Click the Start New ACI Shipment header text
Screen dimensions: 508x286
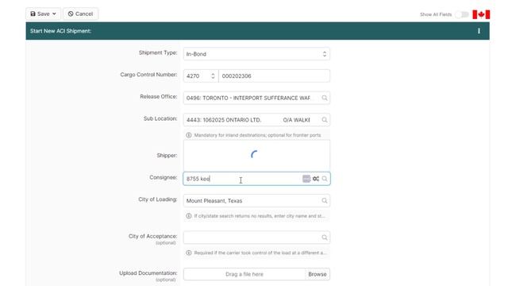tap(60, 31)
